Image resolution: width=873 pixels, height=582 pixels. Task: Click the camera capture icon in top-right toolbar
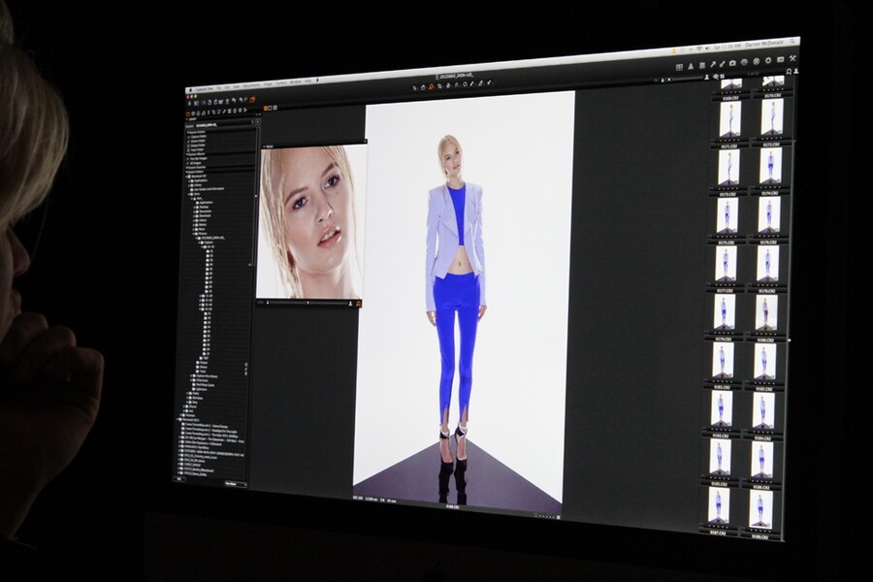(732, 63)
